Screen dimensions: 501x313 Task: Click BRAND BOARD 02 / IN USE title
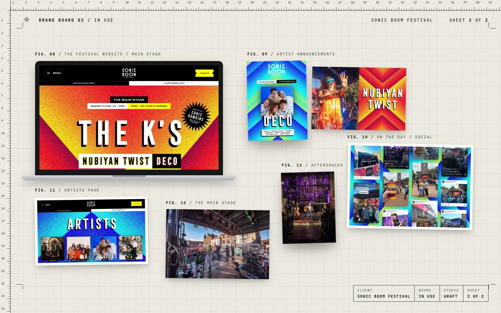(76, 20)
